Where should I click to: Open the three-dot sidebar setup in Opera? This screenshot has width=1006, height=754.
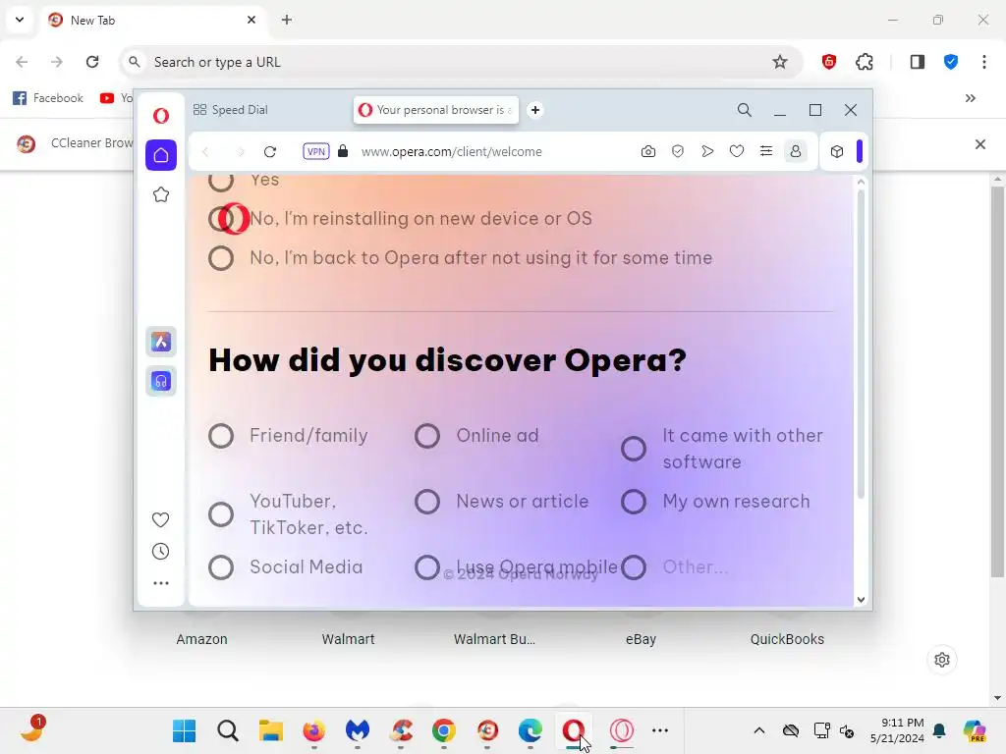(x=161, y=583)
